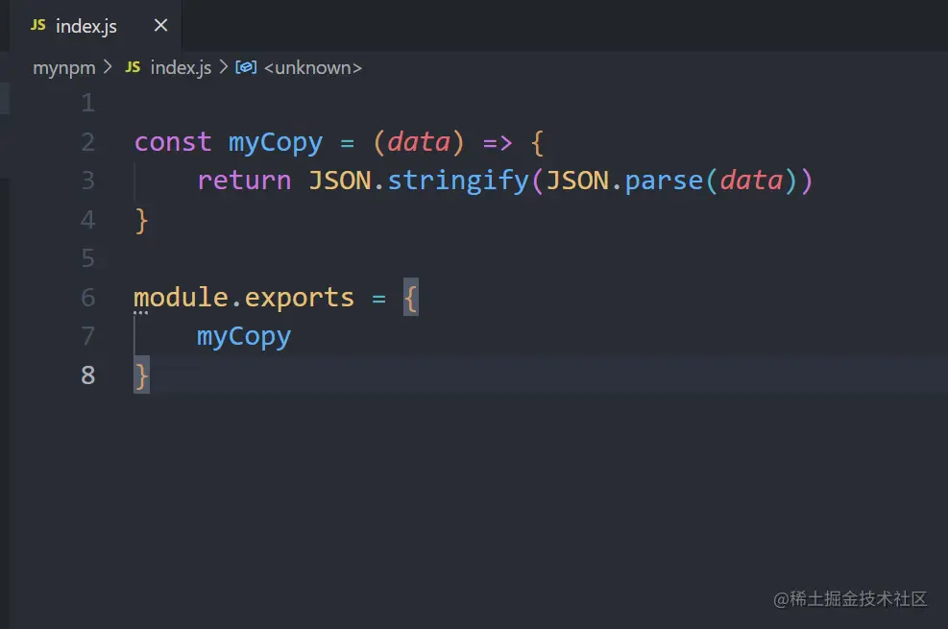Click line number 7 in the gutter
Viewport: 948px width, 629px height.
click(x=88, y=336)
